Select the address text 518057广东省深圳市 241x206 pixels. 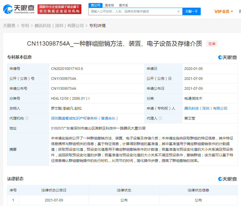pos(98,128)
